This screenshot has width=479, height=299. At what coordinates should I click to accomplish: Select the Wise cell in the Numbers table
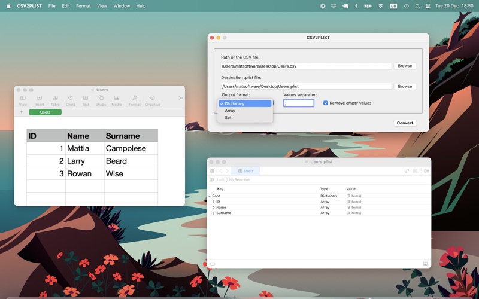131,173
